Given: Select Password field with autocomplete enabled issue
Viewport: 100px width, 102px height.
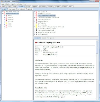Looking at the screenshot, I should (51, 27).
